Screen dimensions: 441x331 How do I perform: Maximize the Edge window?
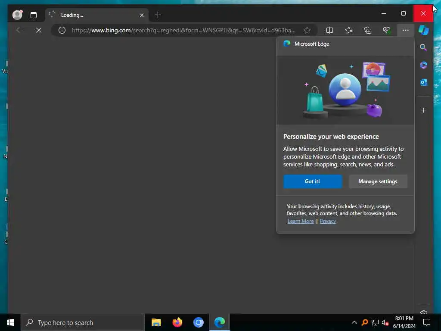(403, 13)
